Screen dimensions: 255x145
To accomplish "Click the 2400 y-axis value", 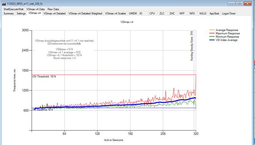I will tap(25, 50).
